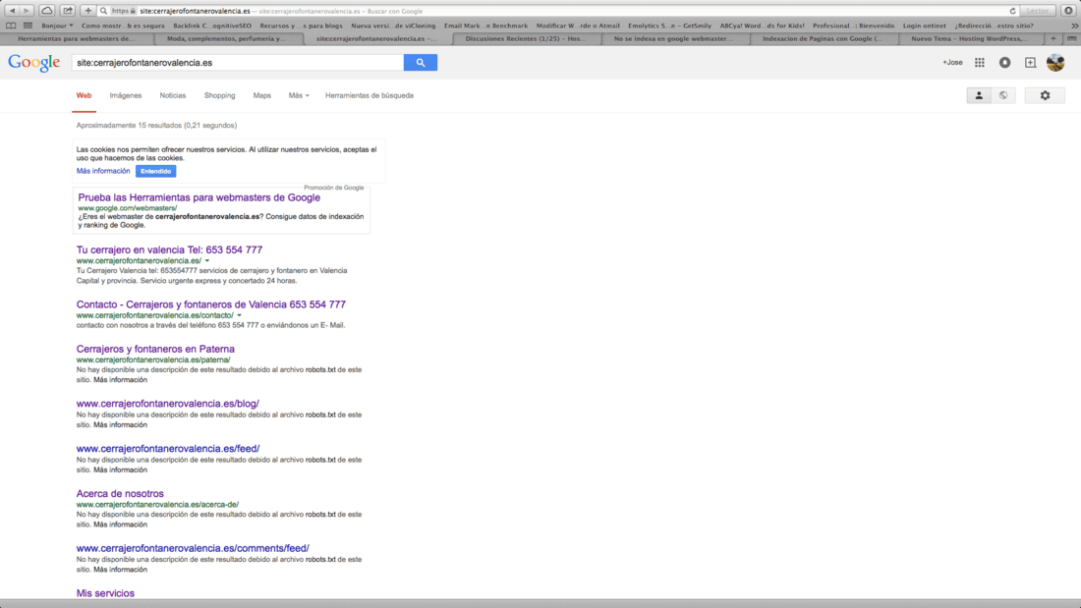Expand the Más search menu
Screen dimensions: 1081x608
[299, 96]
